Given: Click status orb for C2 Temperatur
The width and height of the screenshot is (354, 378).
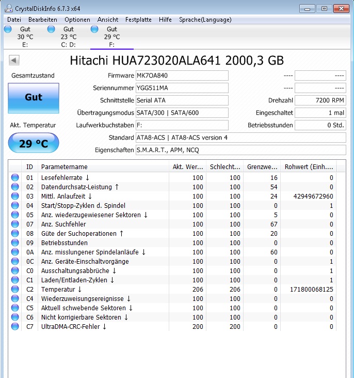Looking at the screenshot, I should 15,289.
